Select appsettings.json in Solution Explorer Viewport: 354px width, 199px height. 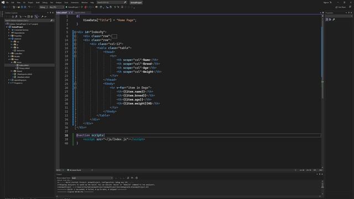[20, 80]
